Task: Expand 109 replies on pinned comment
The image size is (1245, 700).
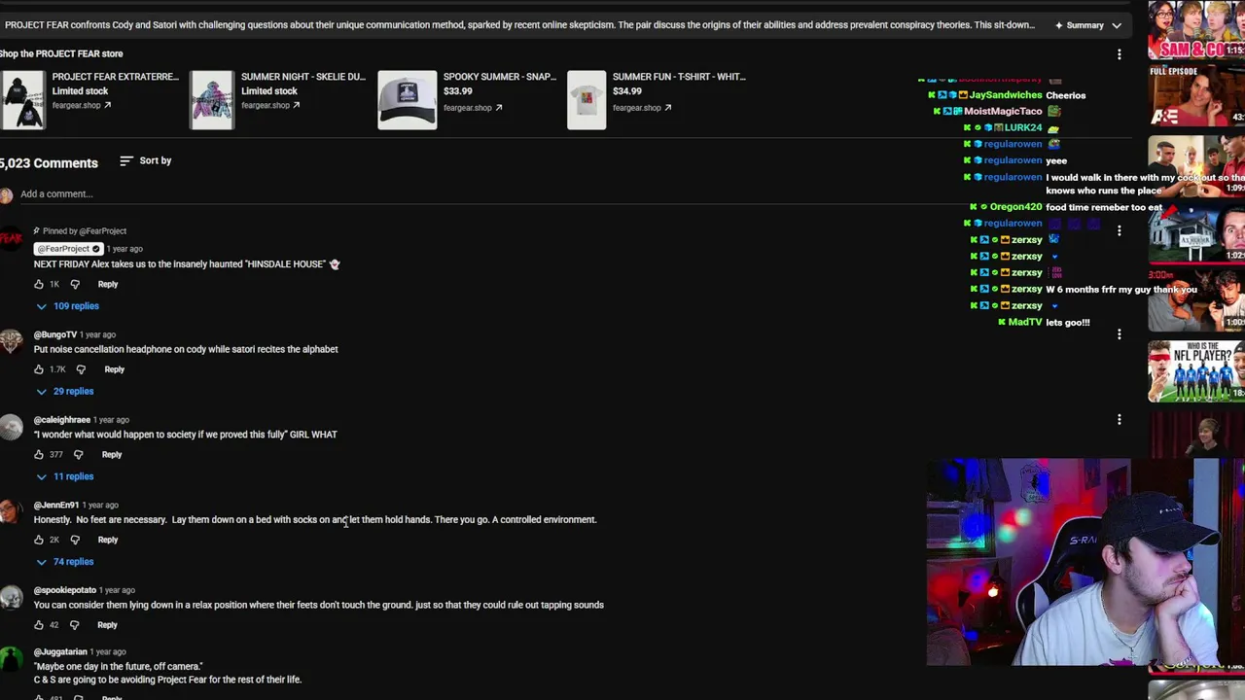Action: [x=68, y=306]
